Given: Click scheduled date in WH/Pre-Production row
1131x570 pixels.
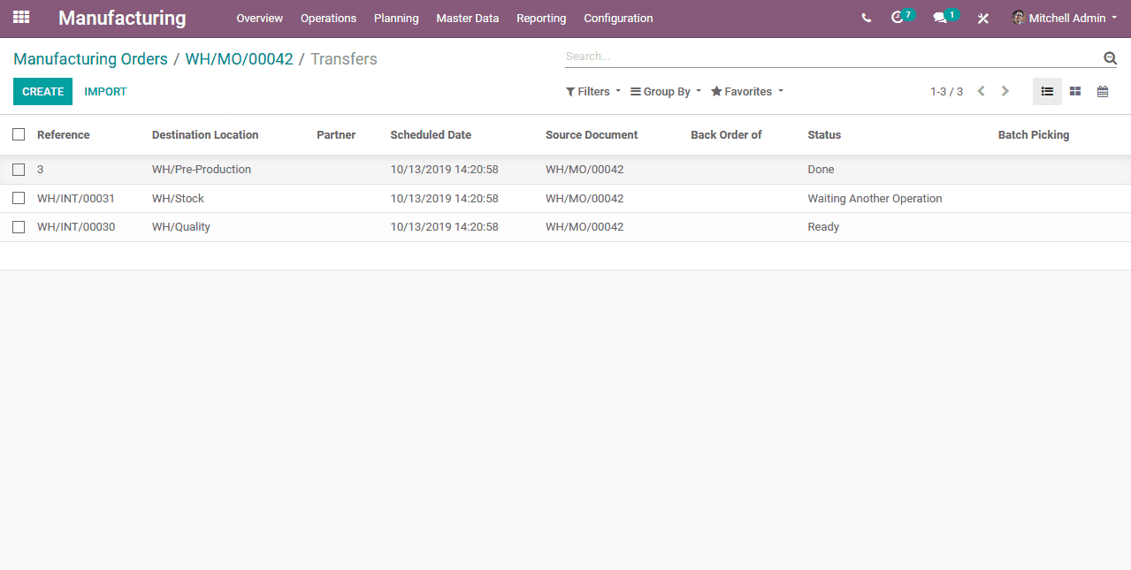Looking at the screenshot, I should click(444, 170).
